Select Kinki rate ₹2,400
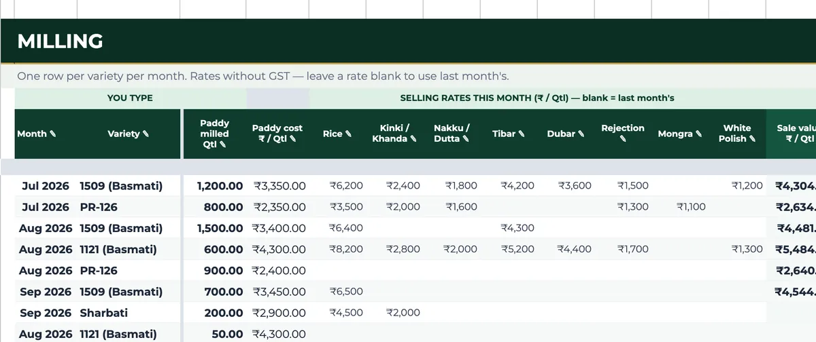This screenshot has width=816, height=342. (403, 185)
